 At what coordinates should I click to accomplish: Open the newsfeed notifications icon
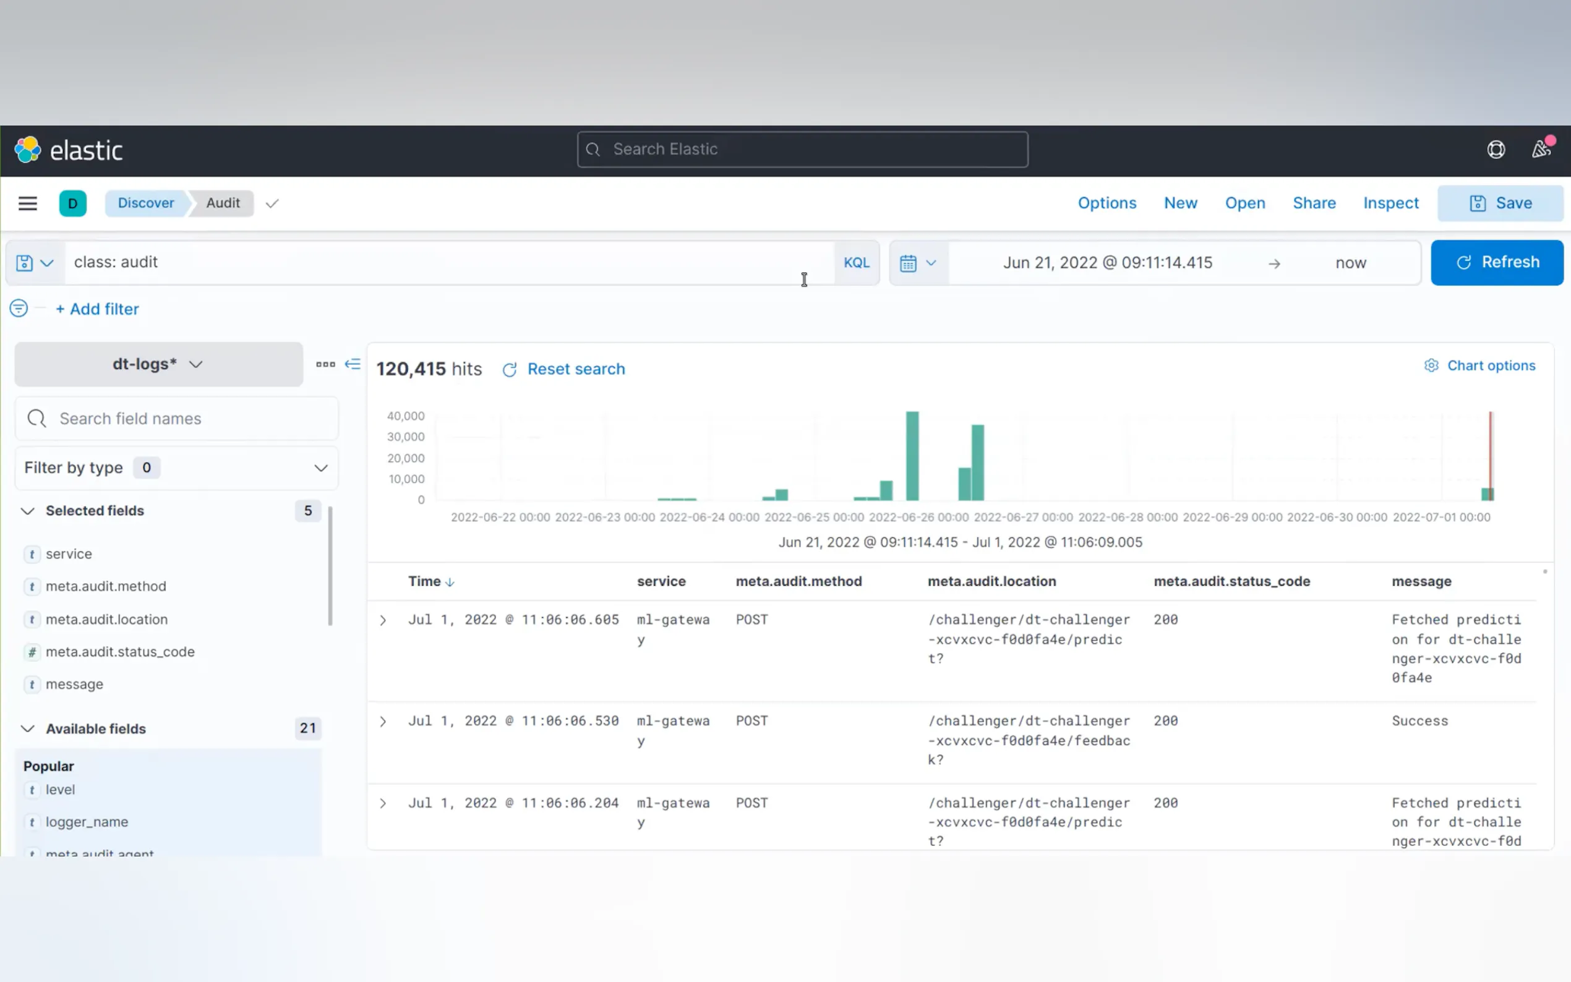pyautogui.click(x=1541, y=150)
